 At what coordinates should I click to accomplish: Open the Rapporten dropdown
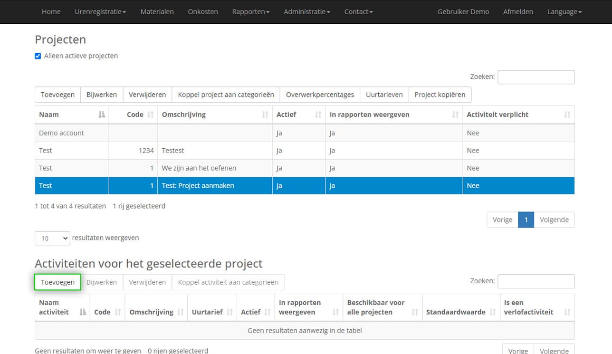[x=250, y=12]
